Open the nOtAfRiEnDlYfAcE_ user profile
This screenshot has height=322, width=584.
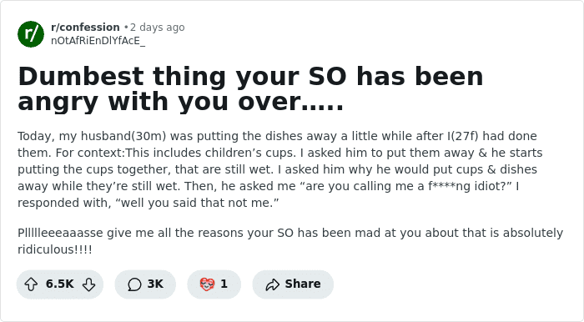coord(98,41)
